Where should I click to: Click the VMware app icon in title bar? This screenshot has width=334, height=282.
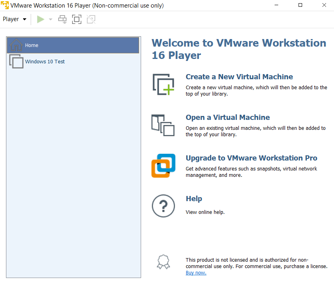[5, 5]
